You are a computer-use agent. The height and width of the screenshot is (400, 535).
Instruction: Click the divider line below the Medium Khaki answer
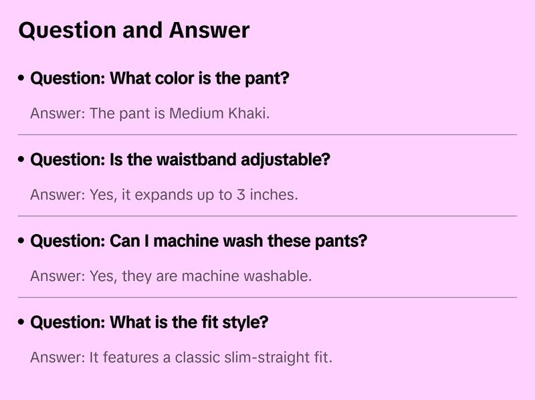(x=267, y=134)
